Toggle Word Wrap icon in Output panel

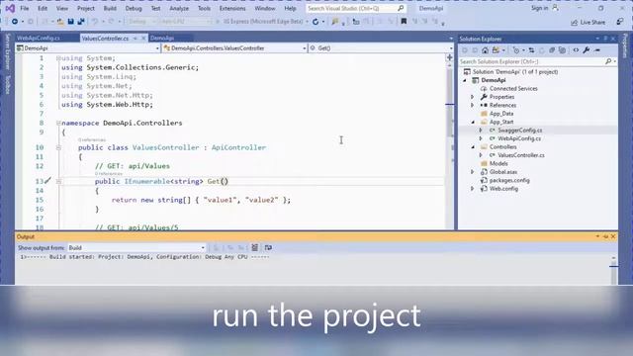click(268, 247)
